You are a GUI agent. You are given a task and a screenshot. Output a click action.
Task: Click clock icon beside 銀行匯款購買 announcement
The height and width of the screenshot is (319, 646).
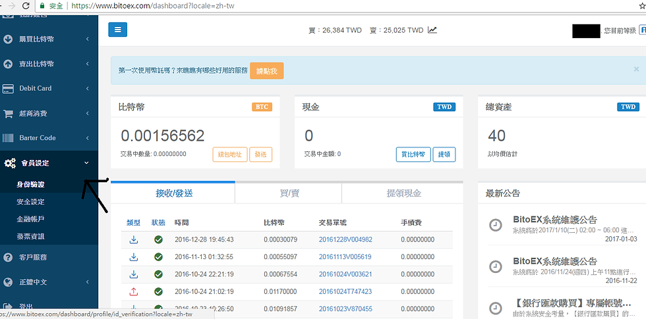[x=495, y=308]
